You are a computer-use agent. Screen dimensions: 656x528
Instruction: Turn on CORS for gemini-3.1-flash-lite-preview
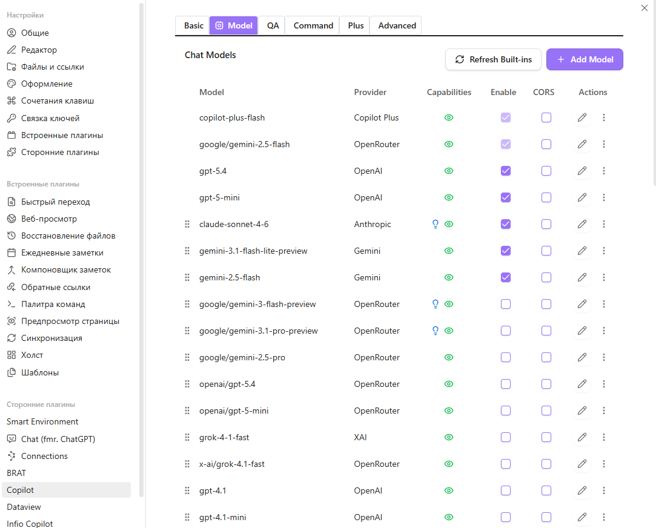click(x=546, y=251)
